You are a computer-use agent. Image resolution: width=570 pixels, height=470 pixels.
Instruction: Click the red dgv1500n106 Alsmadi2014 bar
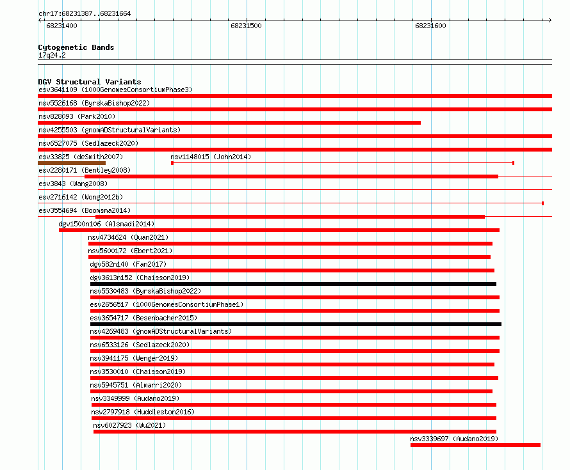click(279, 230)
